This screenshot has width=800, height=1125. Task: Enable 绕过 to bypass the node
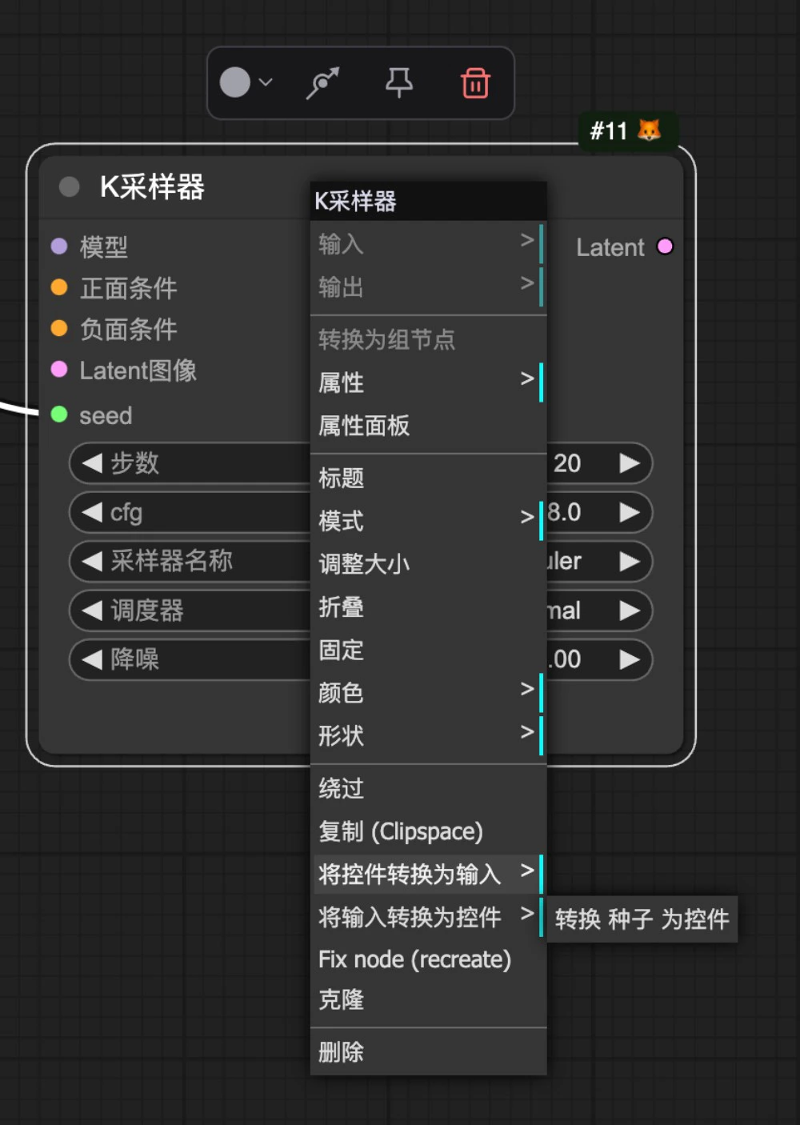coord(340,788)
